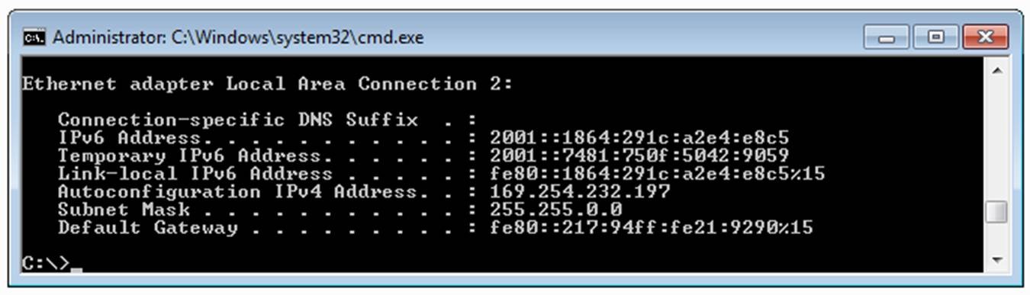Click the link-local address fe80::1864:291c:a2e4:e8c5%15
This screenshot has width=1030, height=295.
[658, 174]
